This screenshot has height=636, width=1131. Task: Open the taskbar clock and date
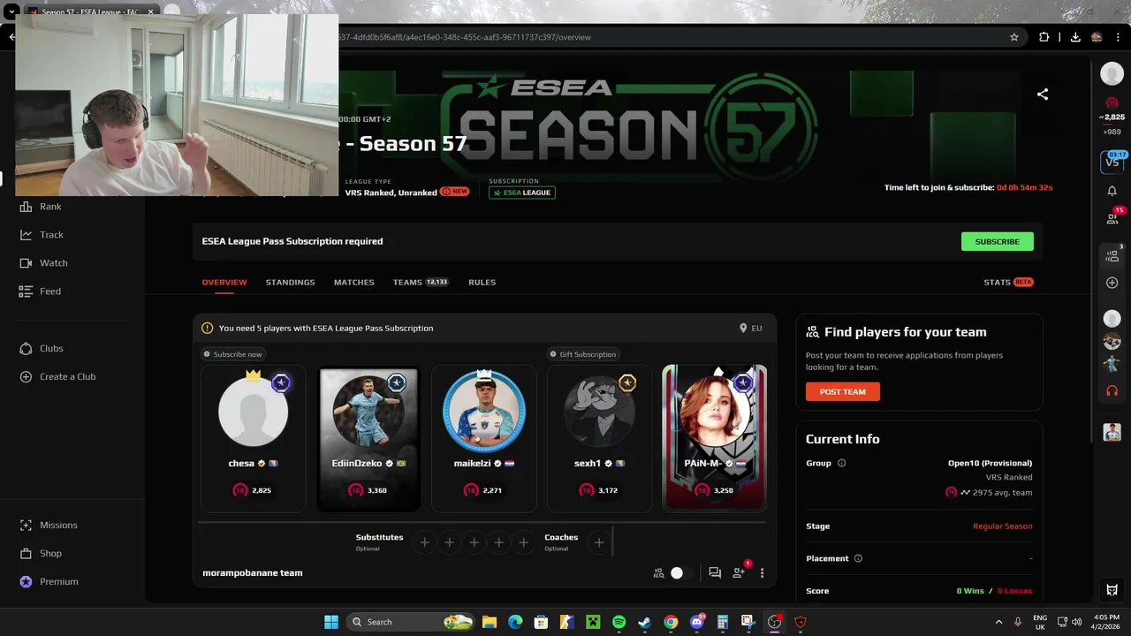pyautogui.click(x=1106, y=622)
